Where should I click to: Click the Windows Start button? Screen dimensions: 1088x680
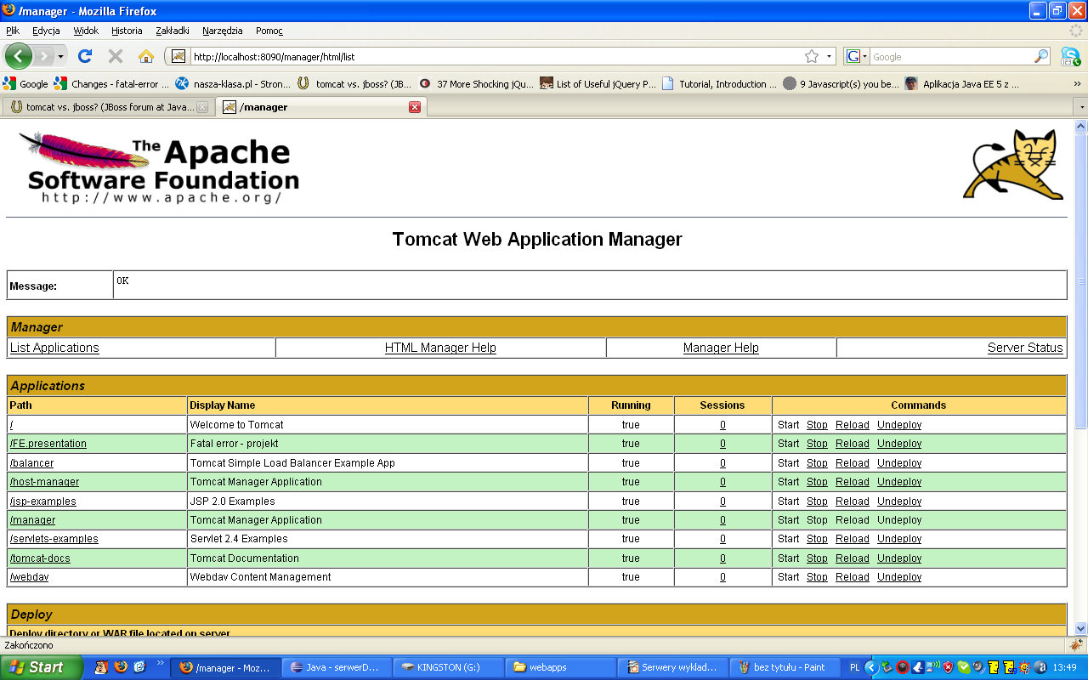42,667
